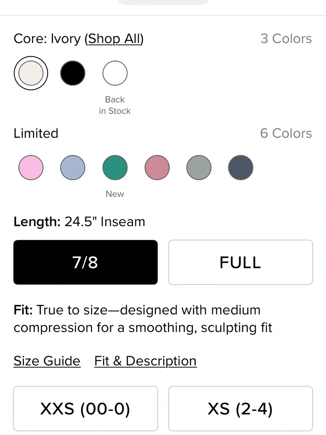View Fit & Description details

pos(145,361)
